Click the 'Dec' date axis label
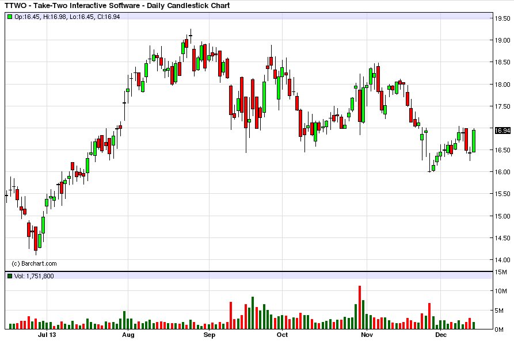 pyautogui.click(x=441, y=335)
